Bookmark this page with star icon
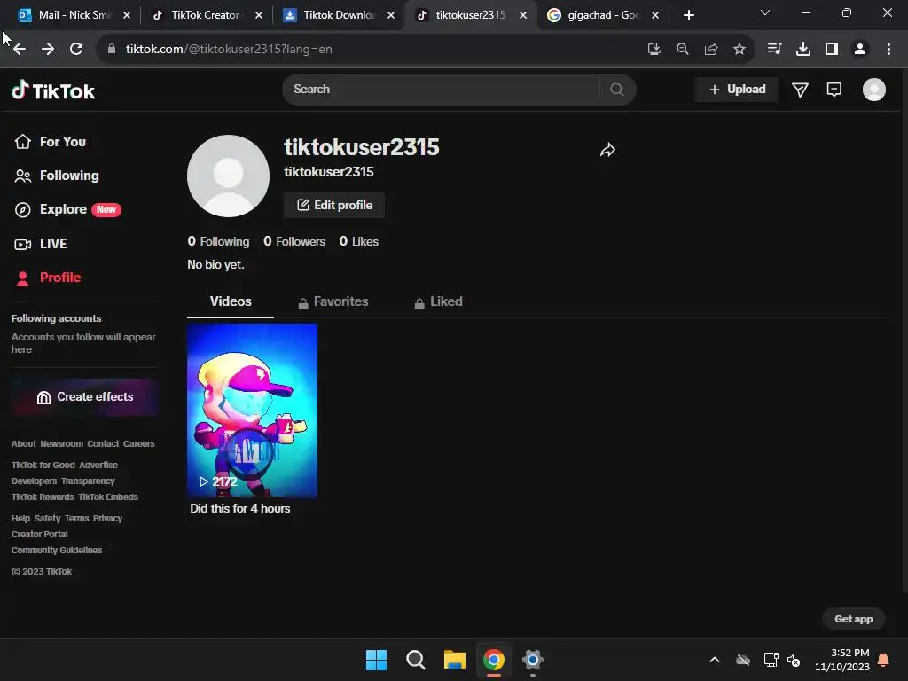Image resolution: width=908 pixels, height=681 pixels. pos(740,50)
